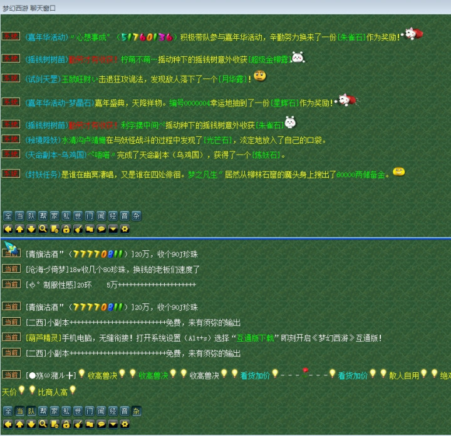Click the 家 channel button in lower pane

click(x=54, y=412)
